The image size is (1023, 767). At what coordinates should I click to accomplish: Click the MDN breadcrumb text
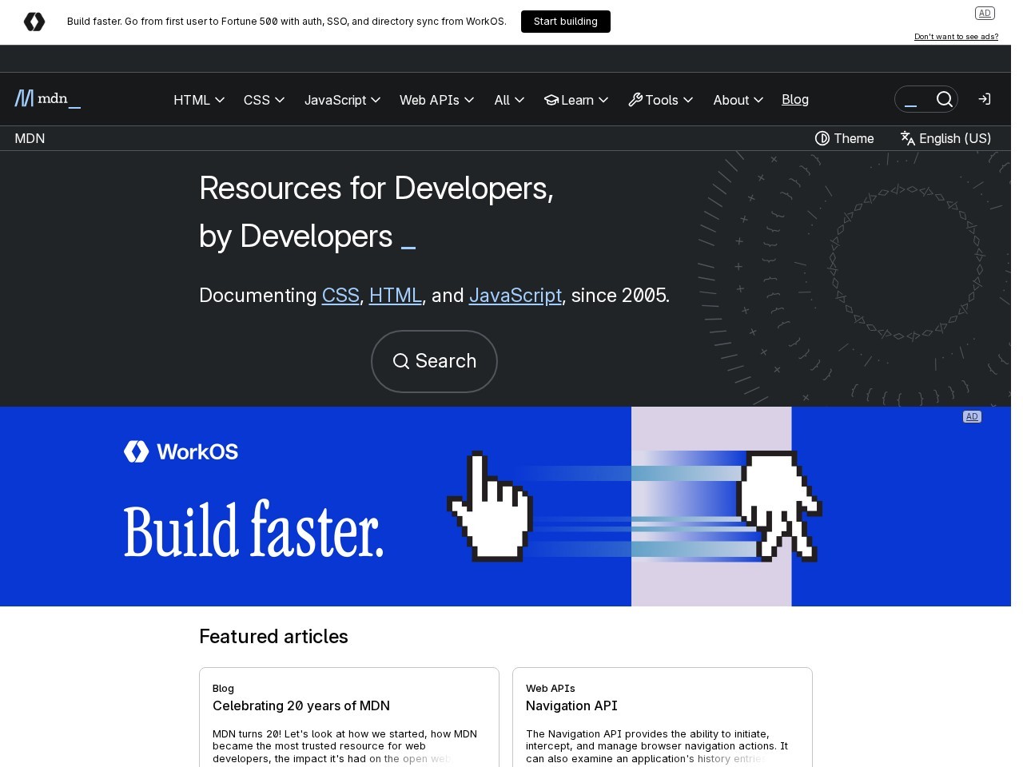30,138
